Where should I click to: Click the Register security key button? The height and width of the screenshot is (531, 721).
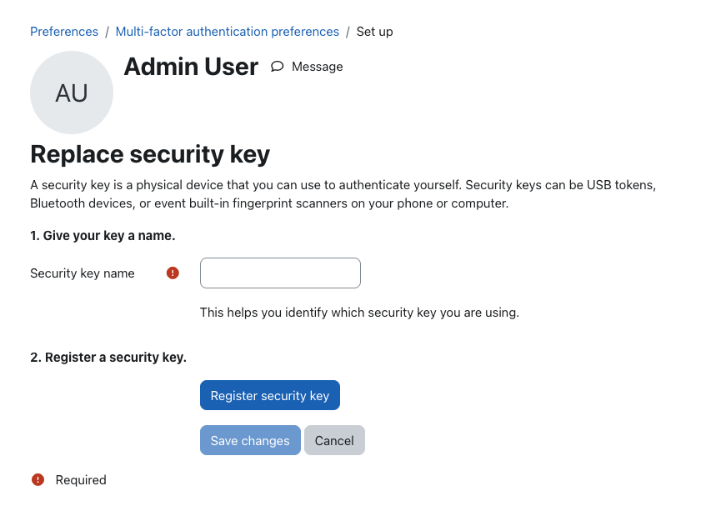pyautogui.click(x=270, y=395)
